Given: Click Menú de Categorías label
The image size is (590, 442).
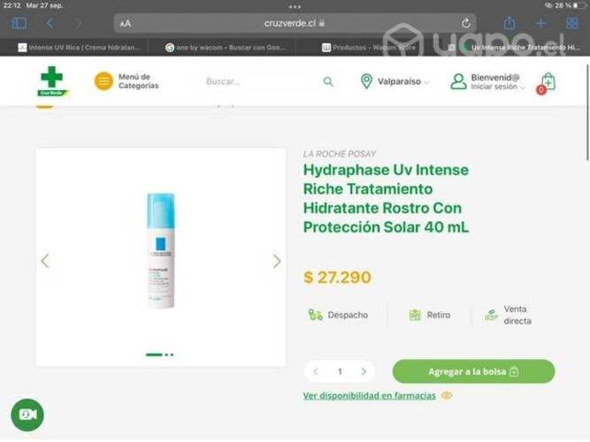Looking at the screenshot, I should pyautogui.click(x=139, y=81).
